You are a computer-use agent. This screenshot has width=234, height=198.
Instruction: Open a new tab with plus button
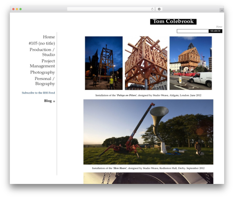tap(222, 10)
